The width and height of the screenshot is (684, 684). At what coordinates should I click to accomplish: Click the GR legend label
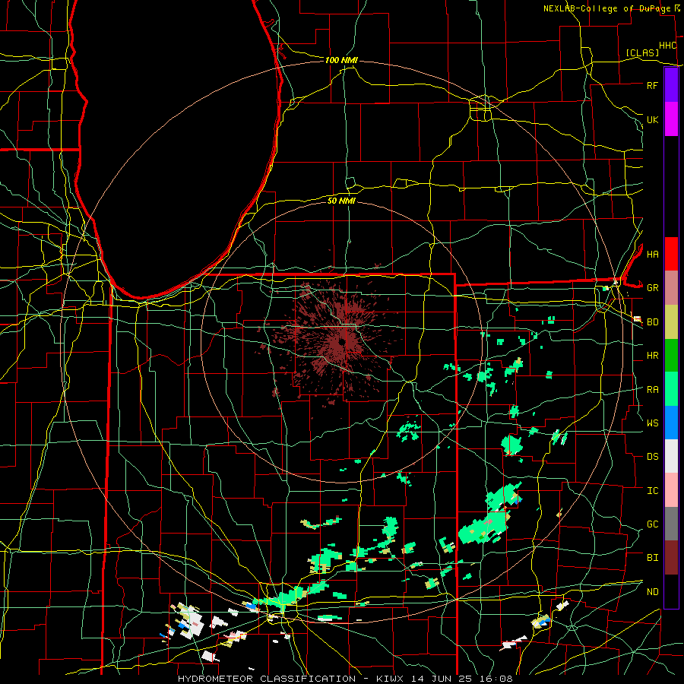652,288
